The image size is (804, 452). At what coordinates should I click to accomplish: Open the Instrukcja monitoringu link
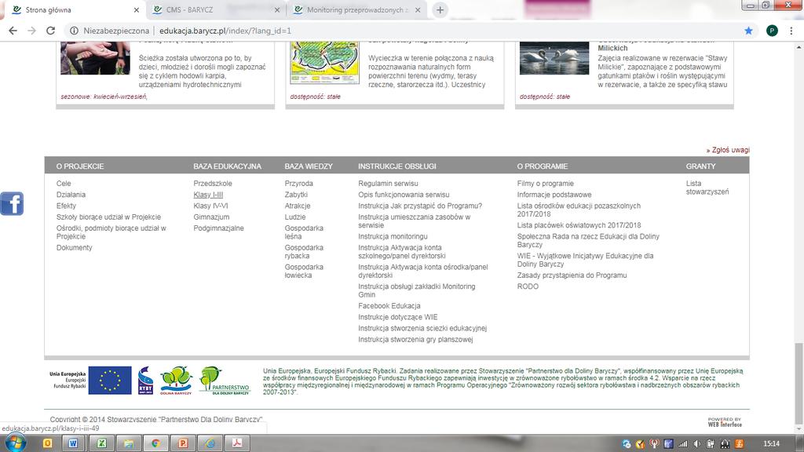pos(393,236)
